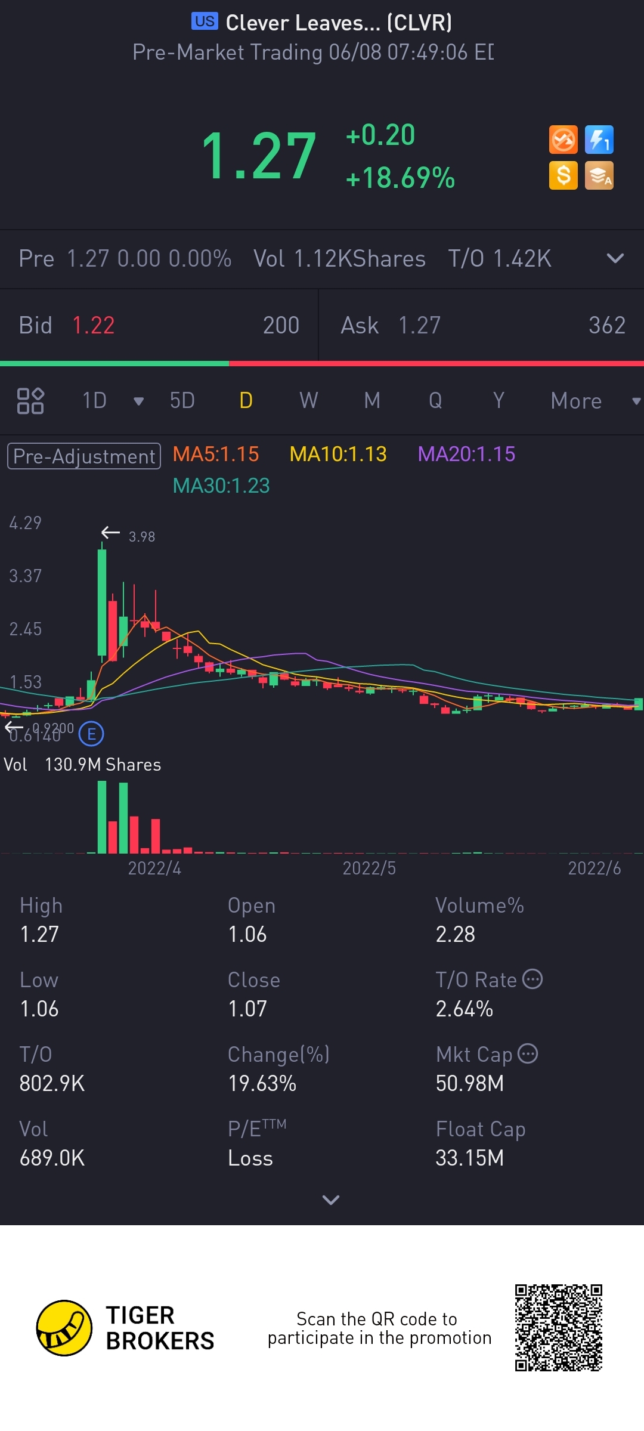644x1431 pixels.
Task: Tap the Close 1.07 value
Action: pyautogui.click(x=247, y=1009)
